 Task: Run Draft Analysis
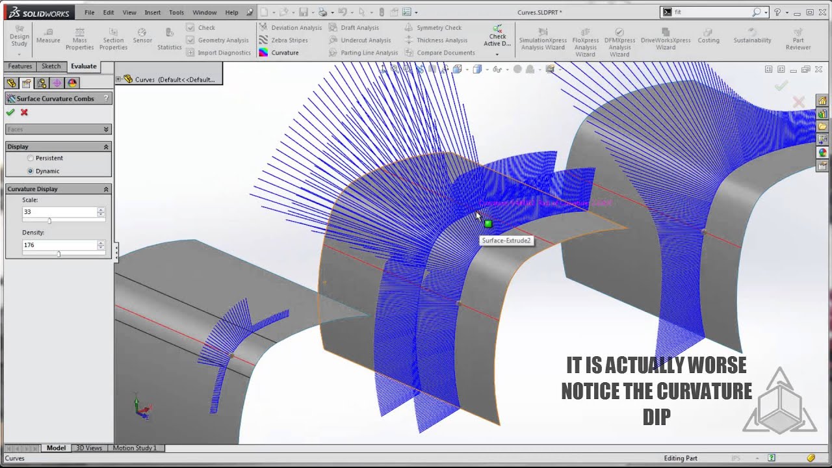click(x=354, y=27)
